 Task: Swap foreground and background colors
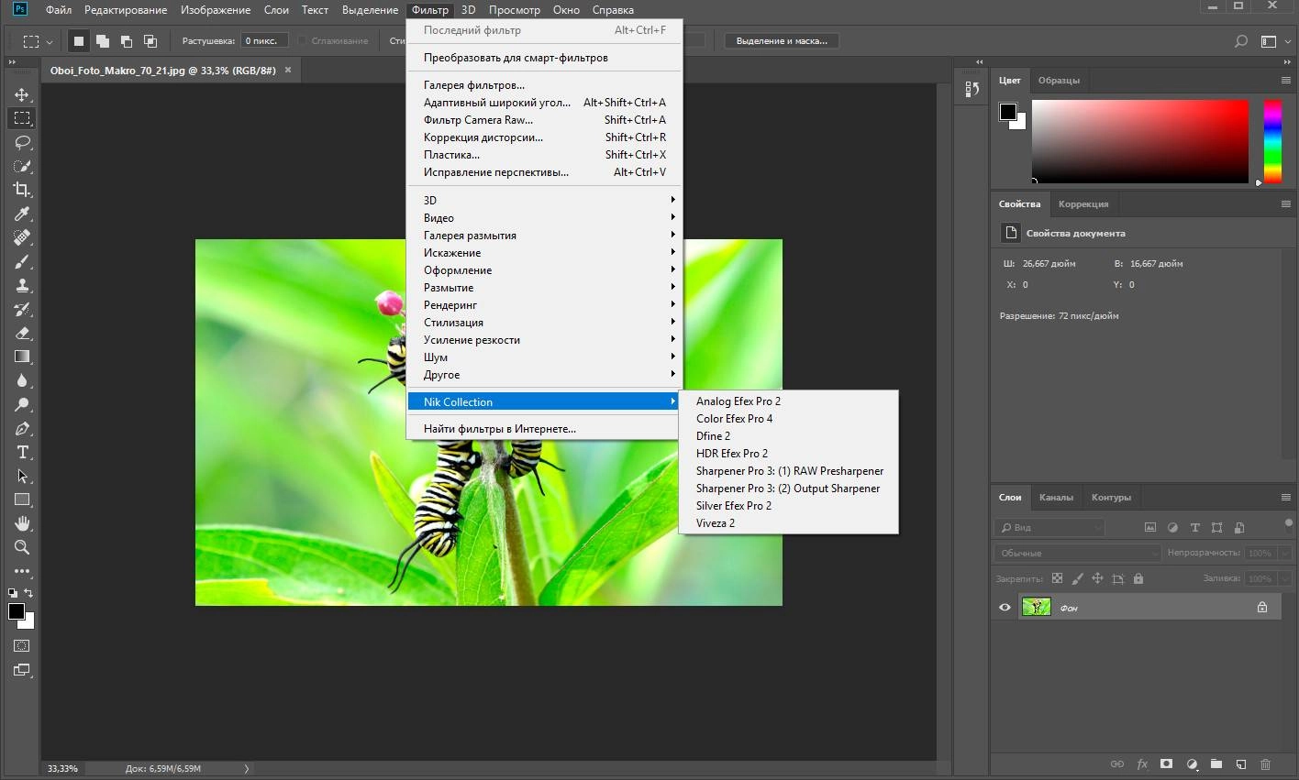pyautogui.click(x=29, y=594)
